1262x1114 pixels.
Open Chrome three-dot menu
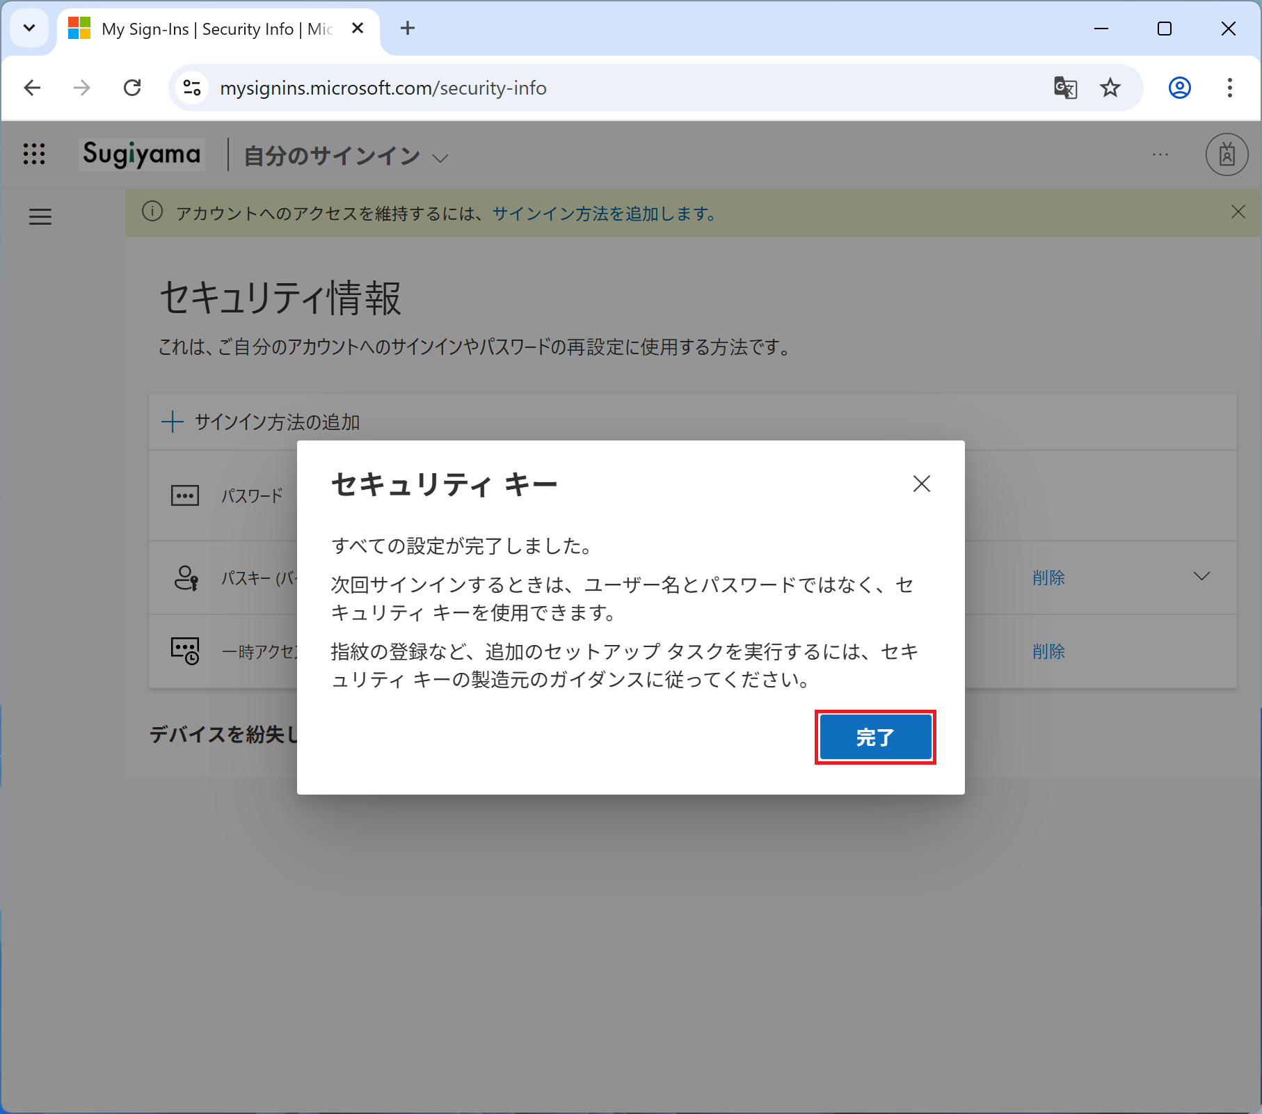coord(1229,88)
